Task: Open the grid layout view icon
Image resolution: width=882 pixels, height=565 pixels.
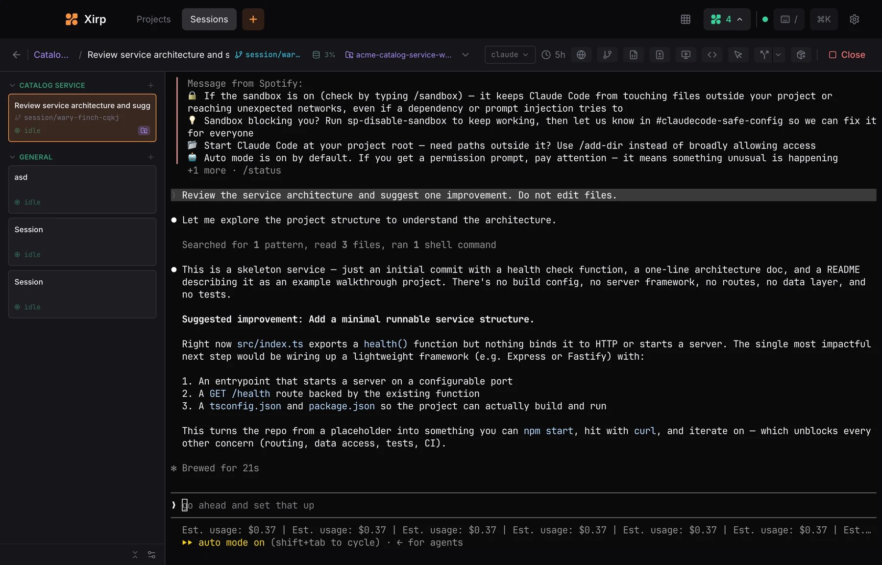Action: point(686,19)
